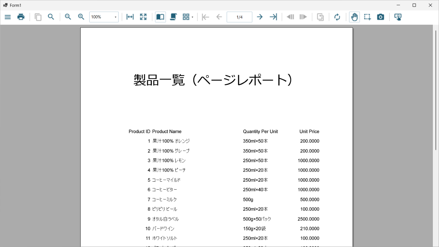439x247 pixels.
Task: Click the Back to Parent report icon
Action: pos(320,17)
